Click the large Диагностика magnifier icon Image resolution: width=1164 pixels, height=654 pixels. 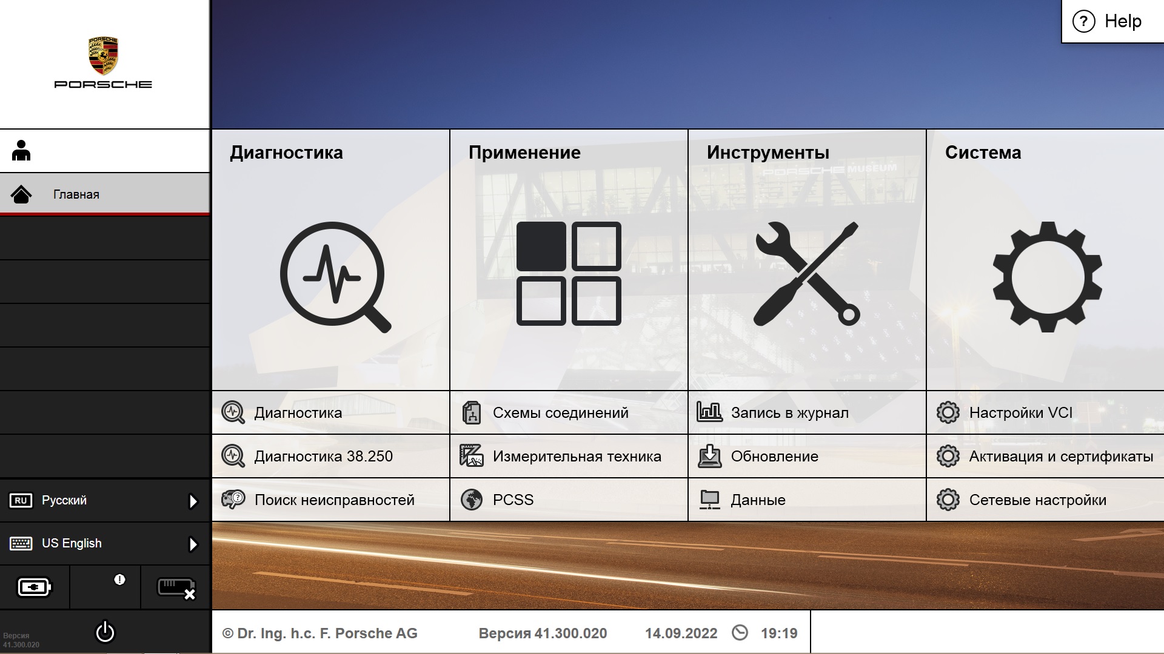point(335,276)
